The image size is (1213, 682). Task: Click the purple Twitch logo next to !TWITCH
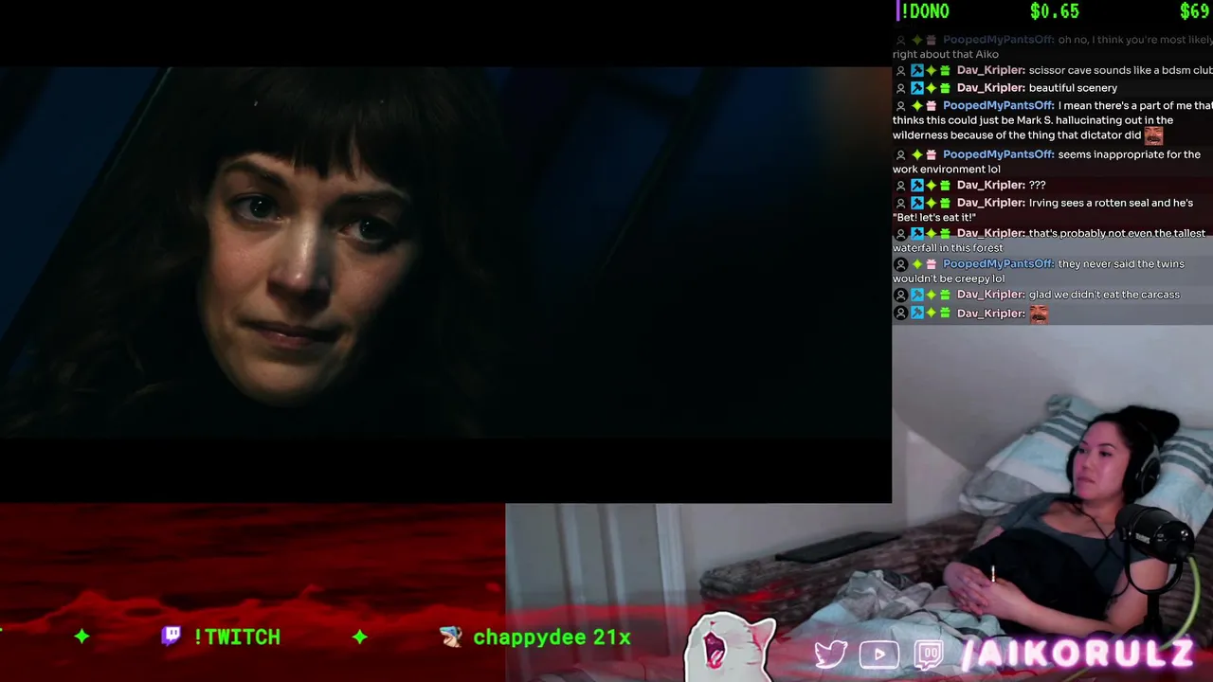point(172,636)
